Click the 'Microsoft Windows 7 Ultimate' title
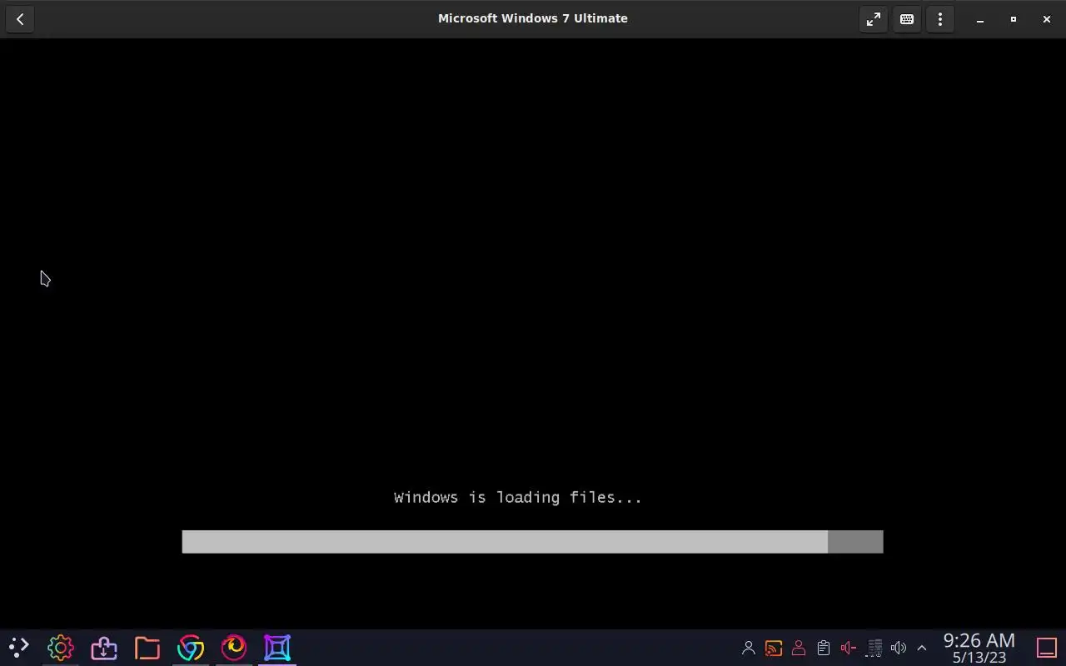Image resolution: width=1066 pixels, height=666 pixels. (533, 18)
